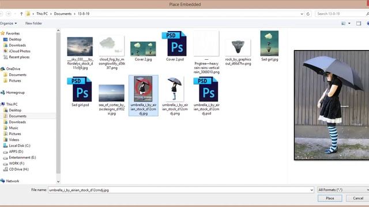Open the Organize menu
The width and height of the screenshot is (369, 207).
point(8,23)
